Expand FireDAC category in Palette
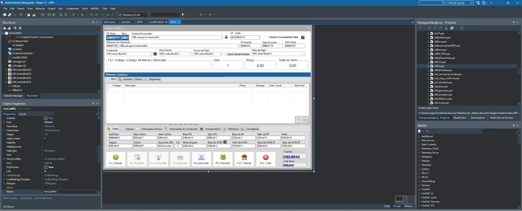This screenshot has height=211, width=522. (419, 189)
